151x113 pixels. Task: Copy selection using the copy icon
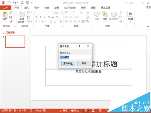point(11,17)
